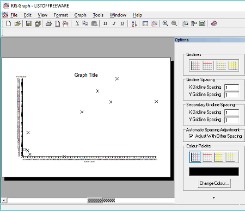Open the Window menu
This screenshot has width=245, height=211.
[x=118, y=15]
